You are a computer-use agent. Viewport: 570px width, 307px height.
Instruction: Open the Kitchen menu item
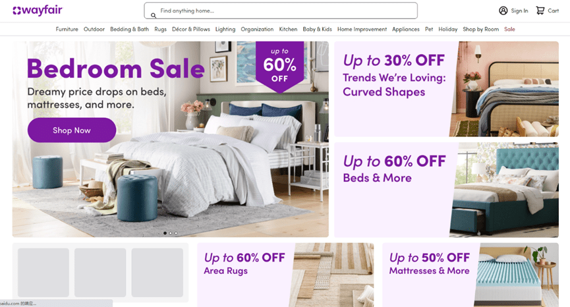pyautogui.click(x=288, y=29)
